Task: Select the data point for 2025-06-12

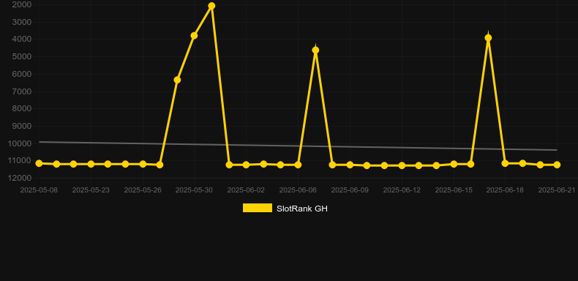Action: (402, 165)
